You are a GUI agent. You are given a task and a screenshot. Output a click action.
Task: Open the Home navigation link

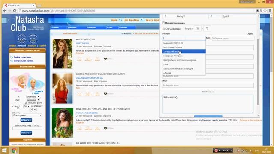click(114, 20)
